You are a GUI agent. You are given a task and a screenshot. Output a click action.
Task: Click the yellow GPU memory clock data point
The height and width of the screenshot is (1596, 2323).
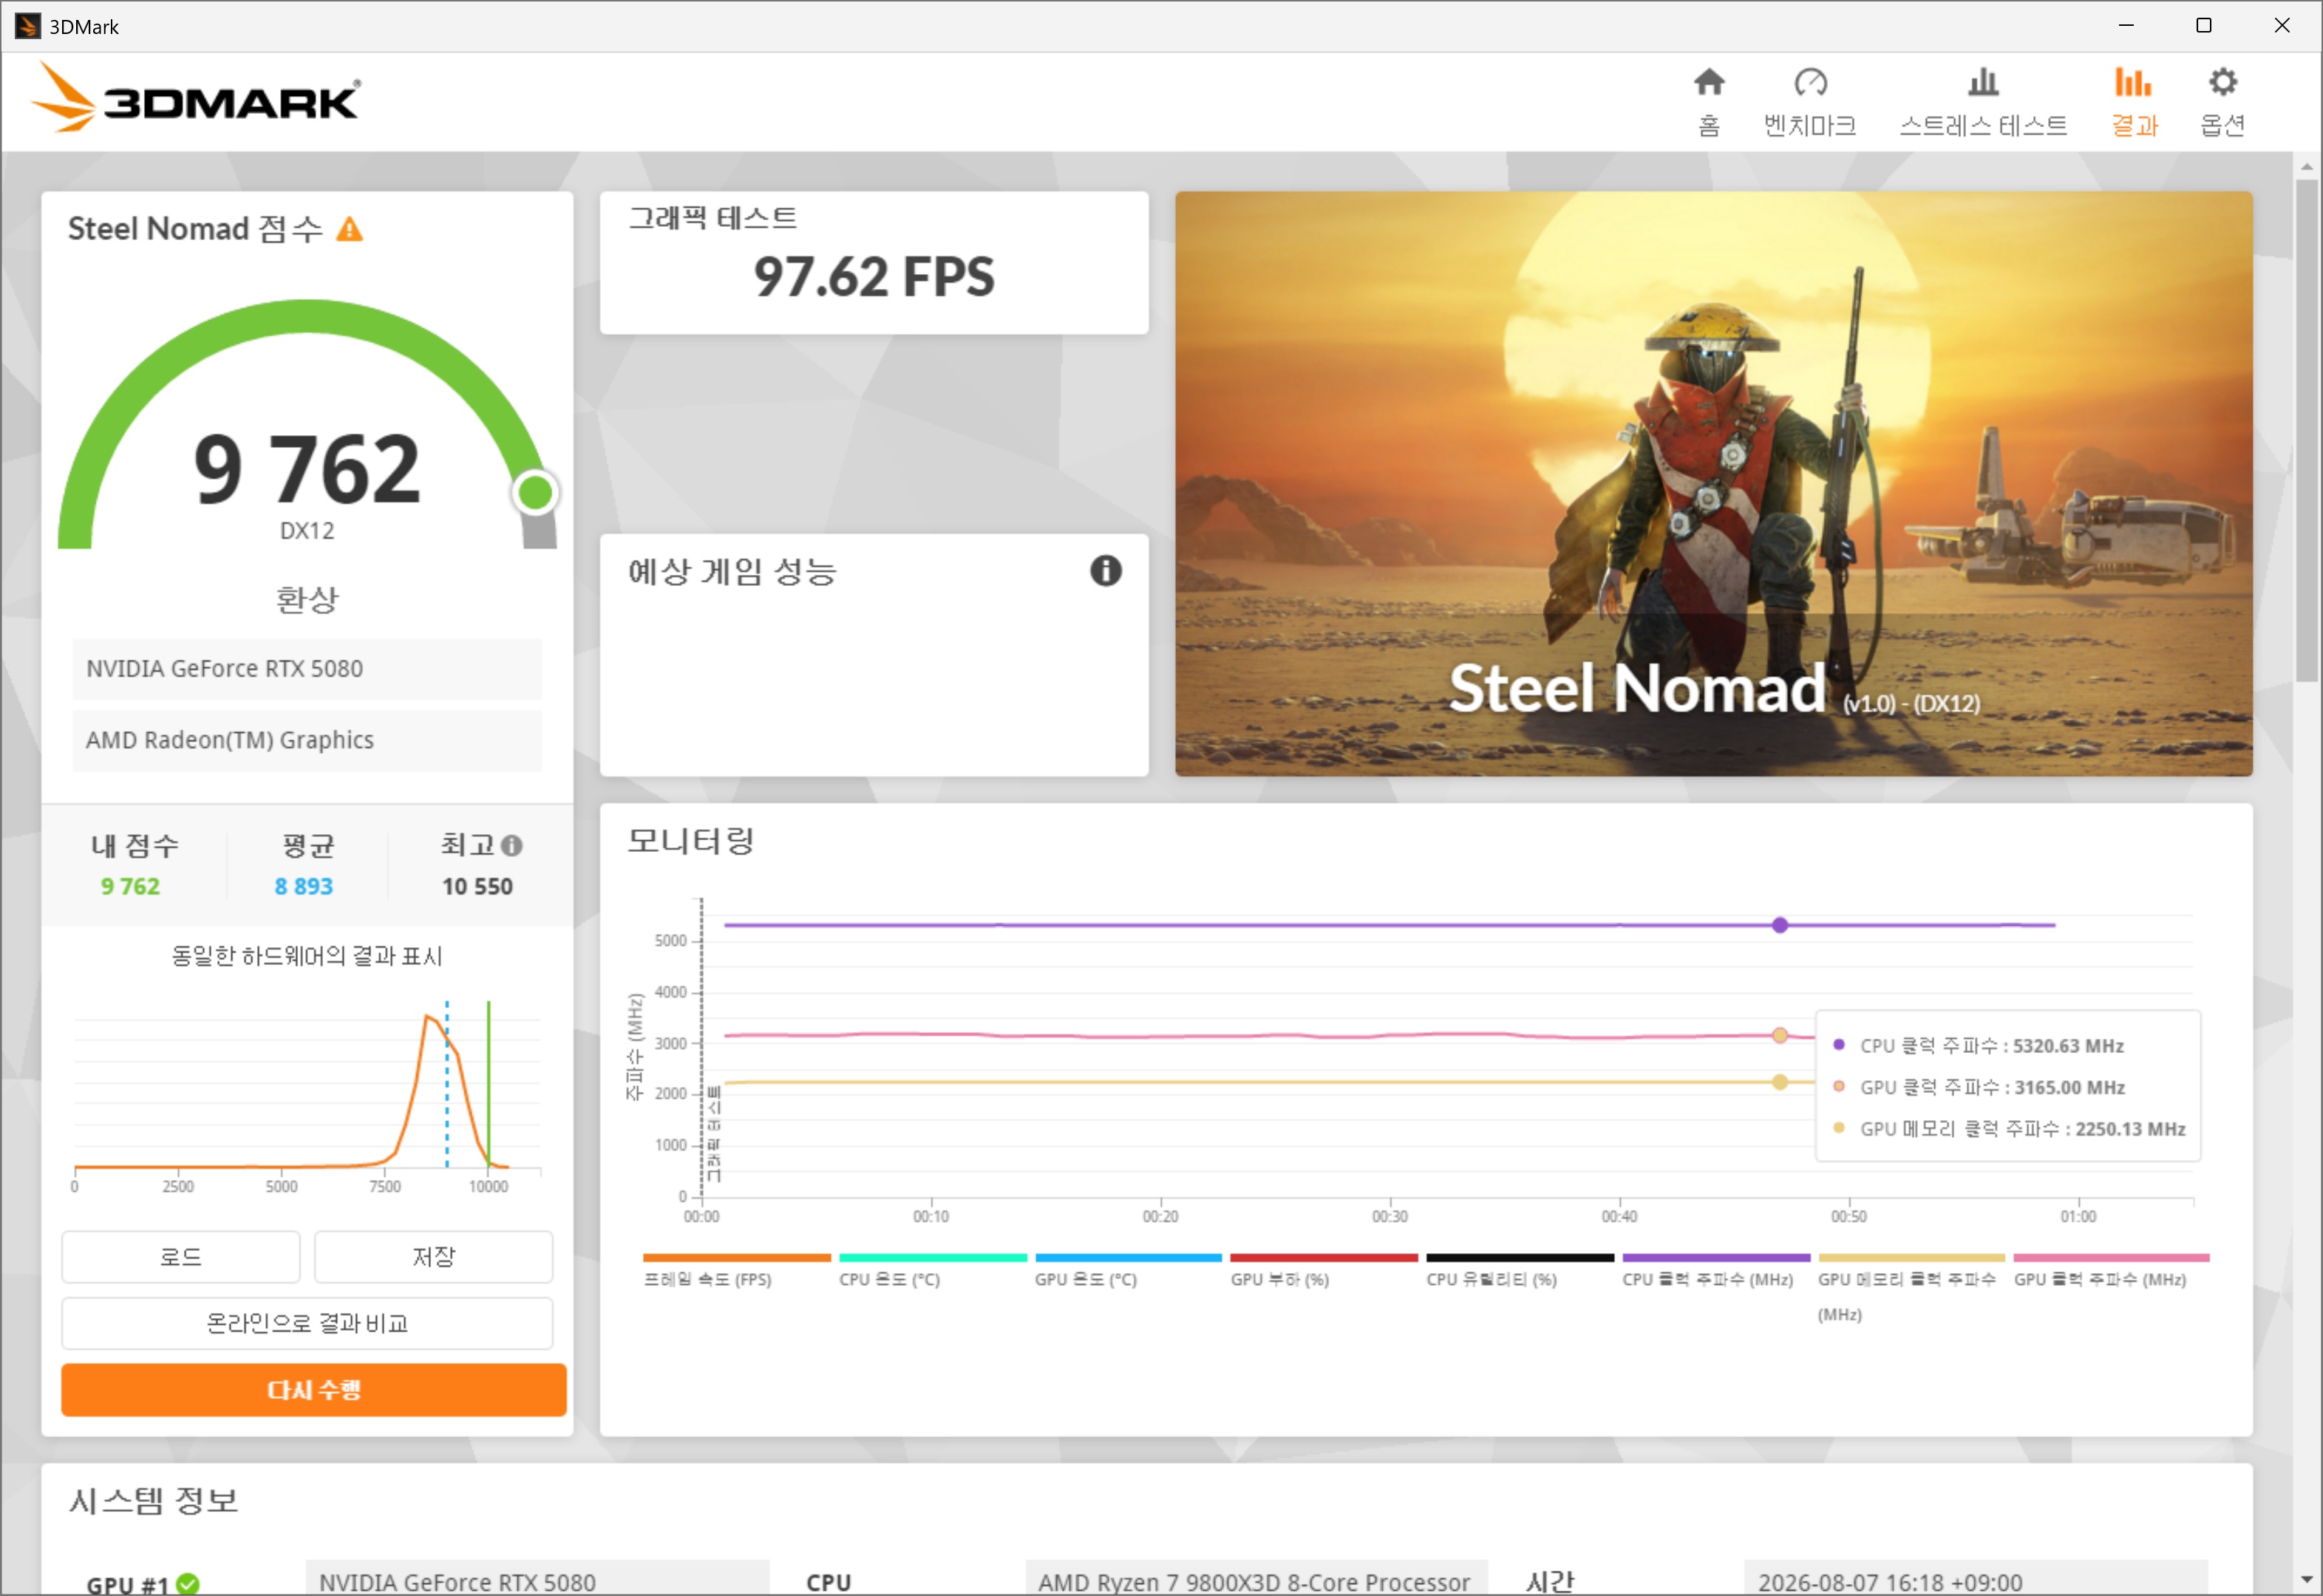click(1780, 1082)
